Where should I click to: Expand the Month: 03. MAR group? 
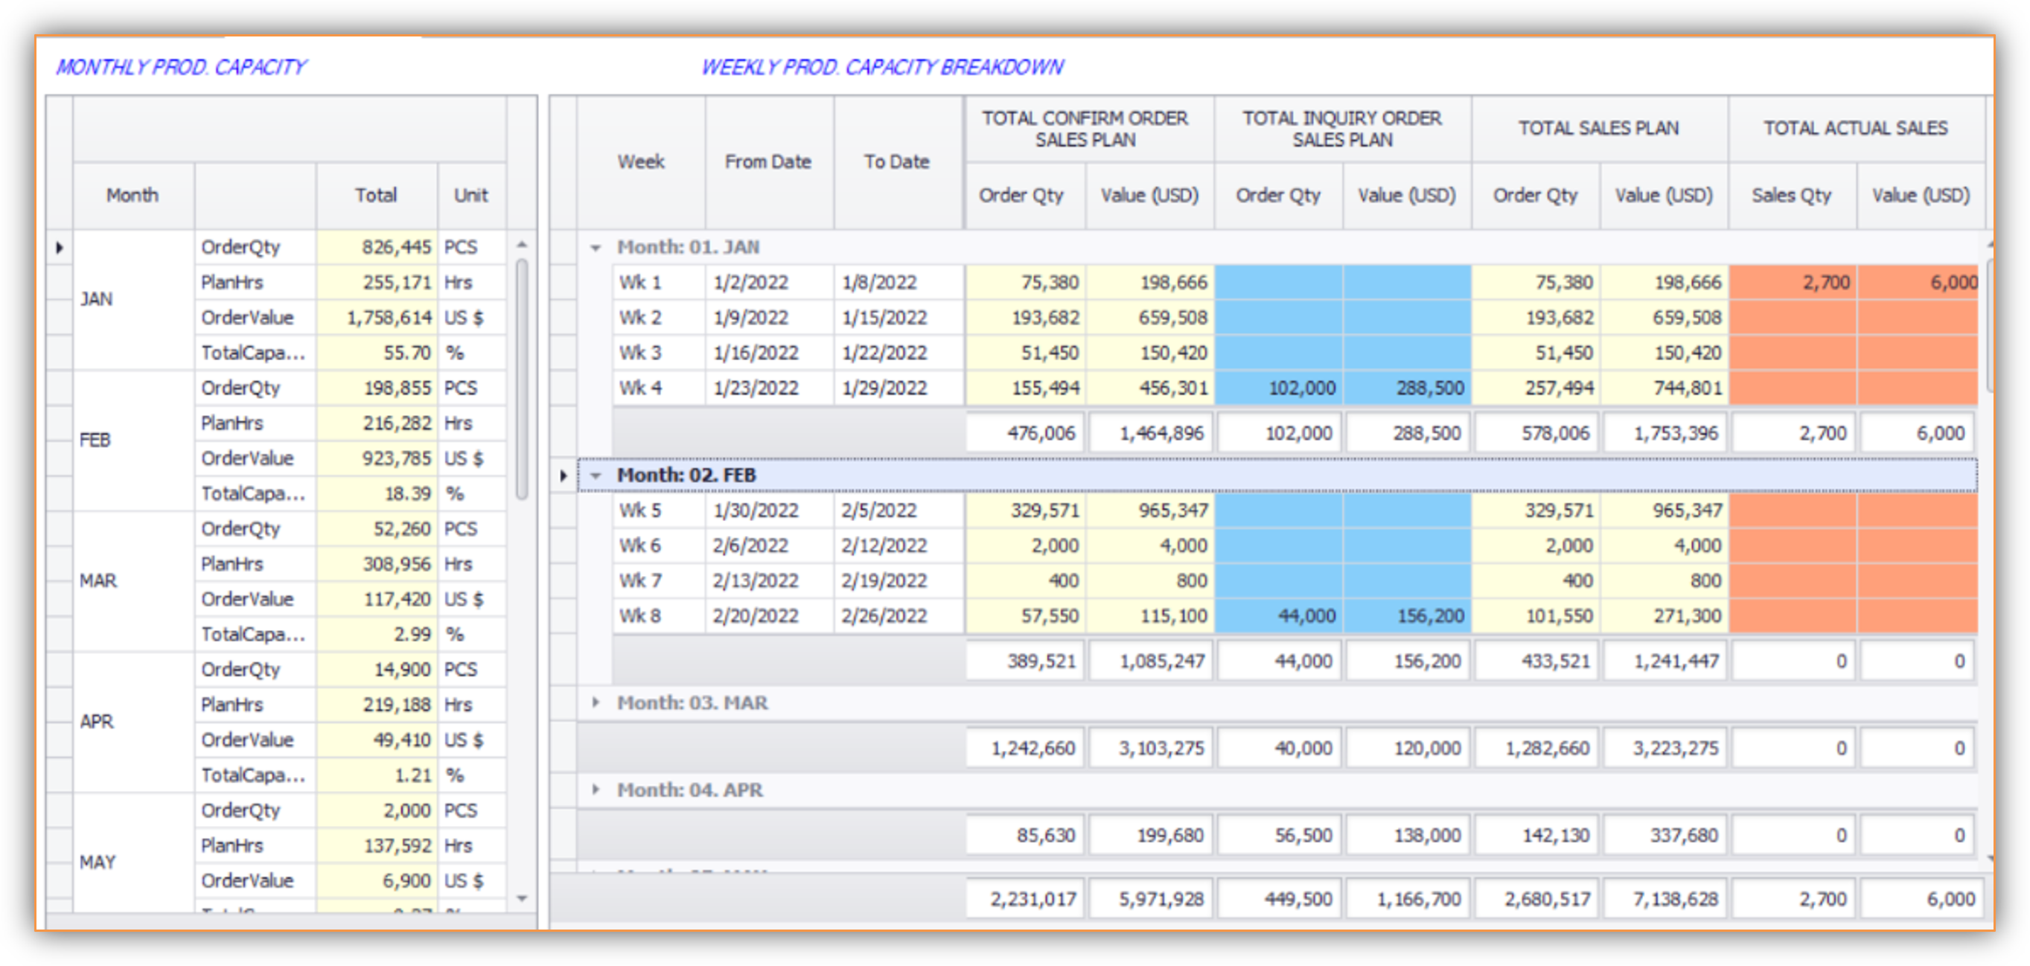[x=596, y=702]
